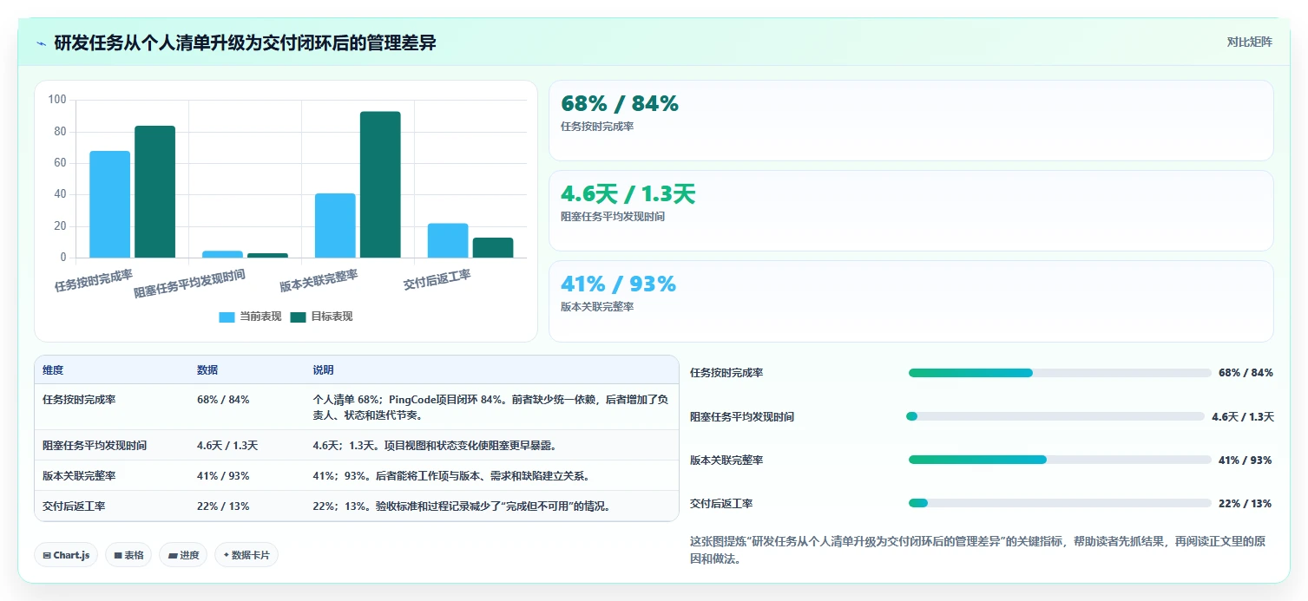Click the panel title 研发任务从个人清单升级
1308x601 pixels.
[245, 42]
